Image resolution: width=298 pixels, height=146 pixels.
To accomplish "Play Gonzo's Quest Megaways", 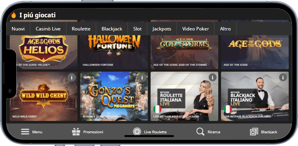I will 114,96.
